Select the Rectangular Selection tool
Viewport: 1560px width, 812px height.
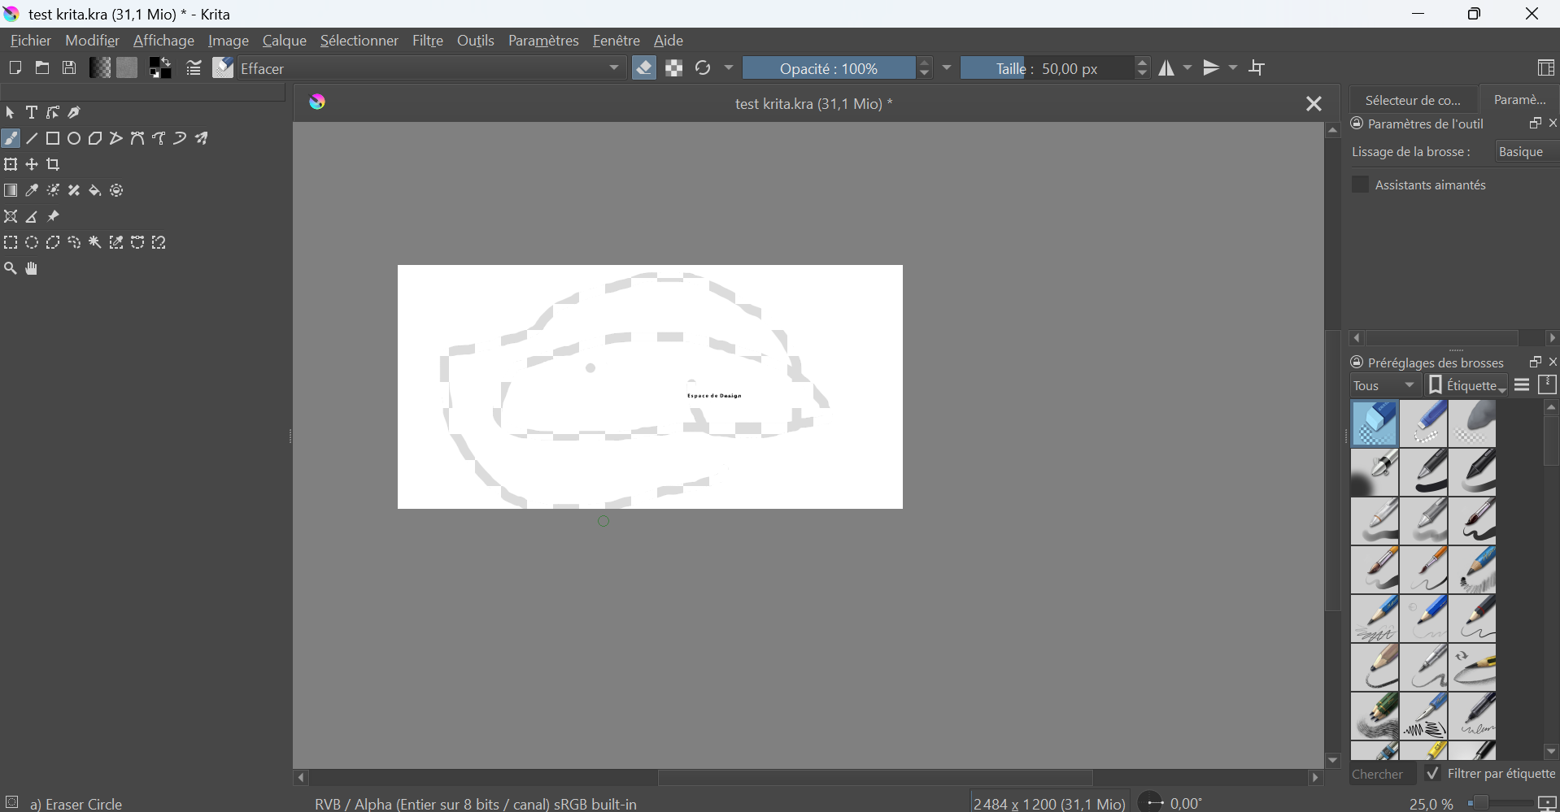pos(11,243)
